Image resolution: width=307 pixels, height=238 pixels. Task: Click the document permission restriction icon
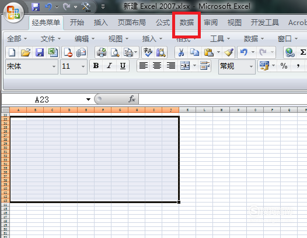[x=68, y=52]
